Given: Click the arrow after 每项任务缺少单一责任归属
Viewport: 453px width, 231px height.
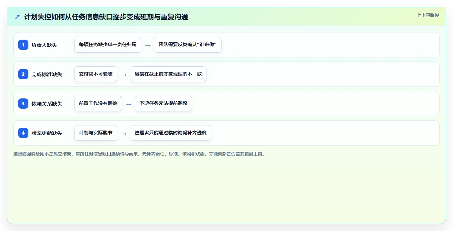Looking at the screenshot, I should pos(148,45).
